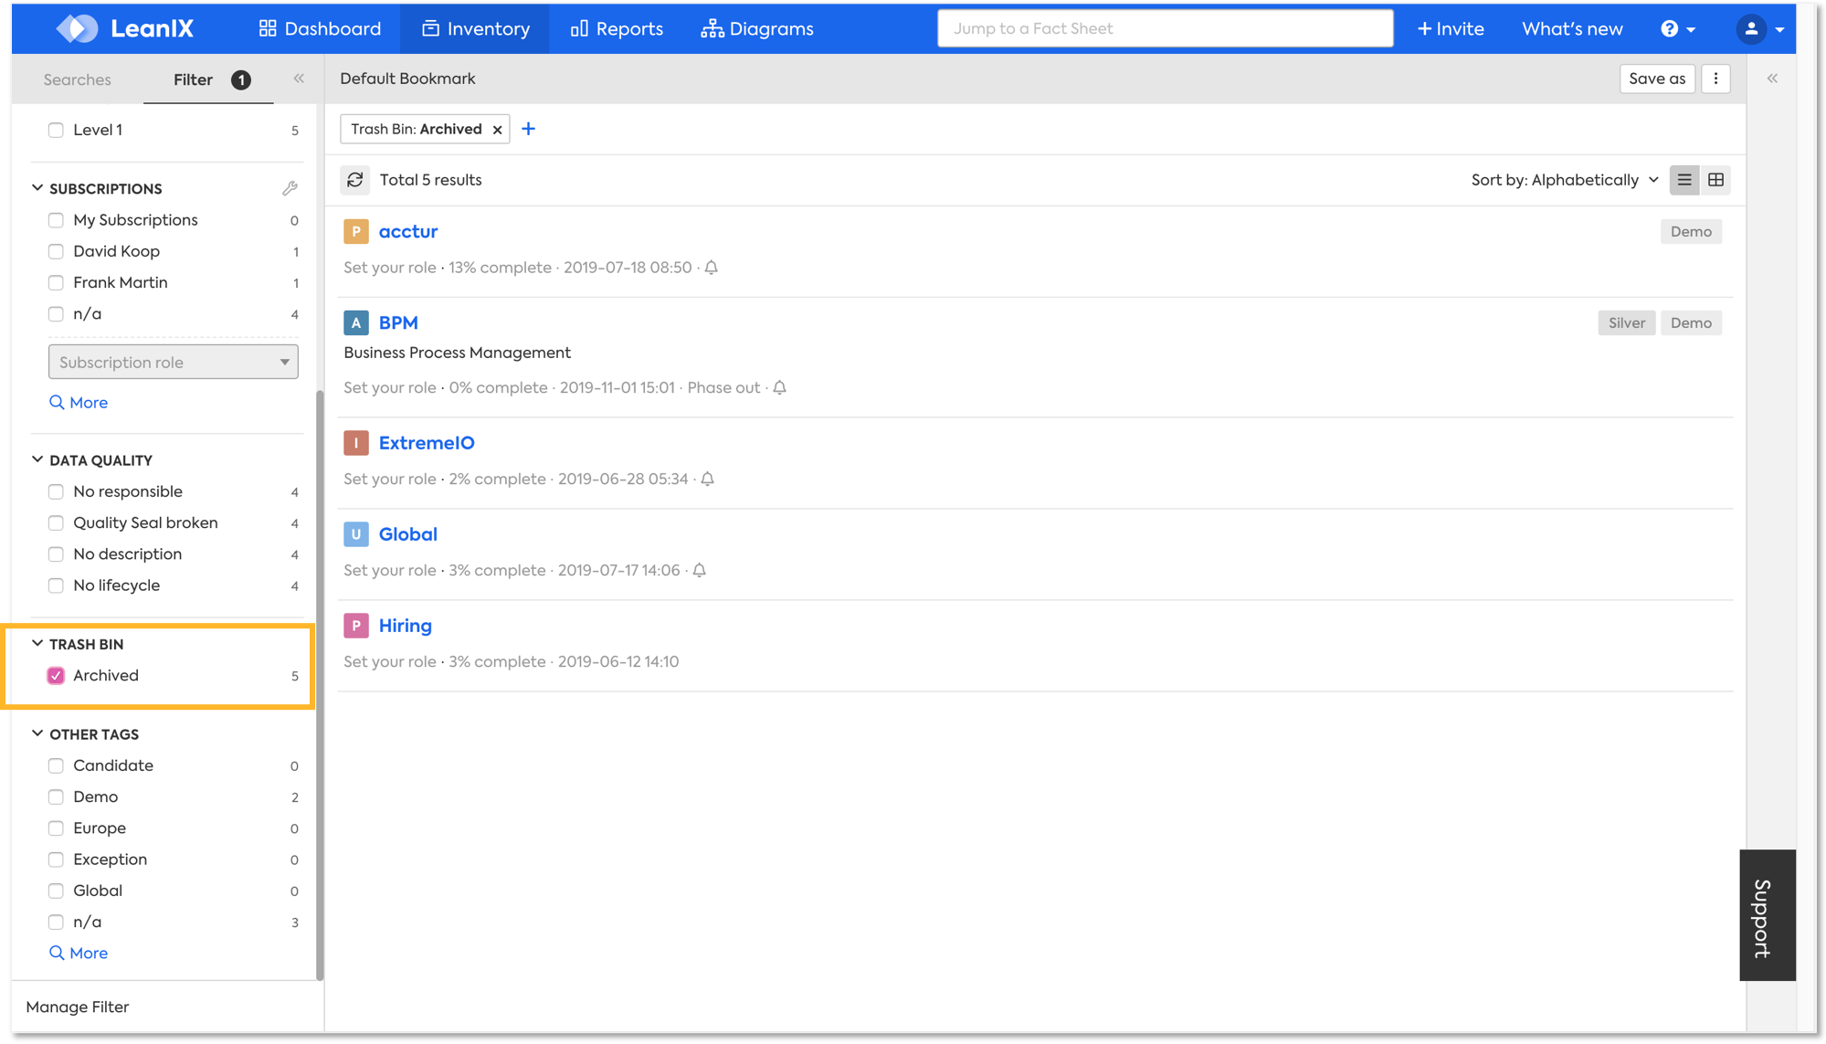
Task: Check the David Koop checkbox
Action: tap(56, 251)
